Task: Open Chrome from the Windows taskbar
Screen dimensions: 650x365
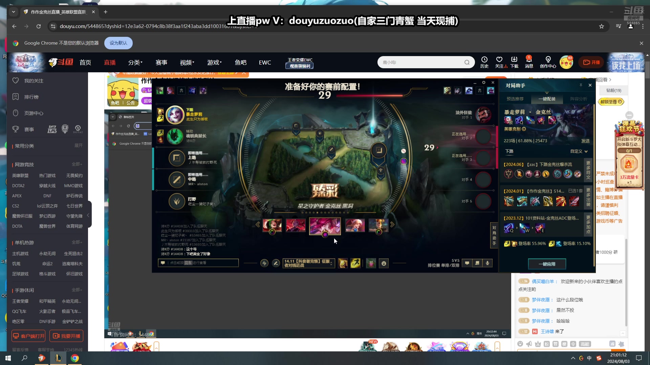Action: pyautogui.click(x=75, y=358)
